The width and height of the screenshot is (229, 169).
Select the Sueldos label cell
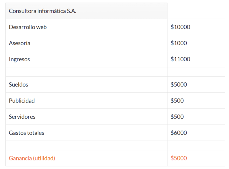19,84
